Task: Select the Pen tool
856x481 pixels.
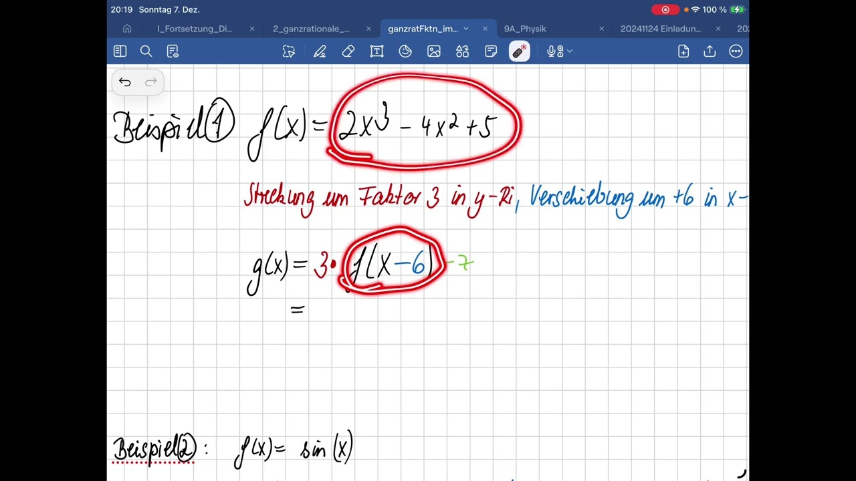Action: [320, 51]
